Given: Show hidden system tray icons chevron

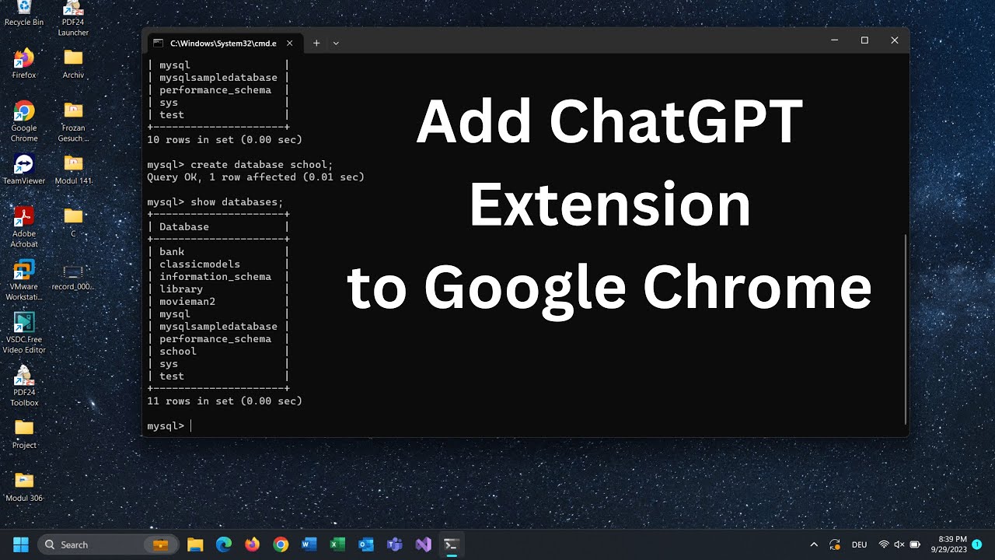Looking at the screenshot, I should 814,544.
